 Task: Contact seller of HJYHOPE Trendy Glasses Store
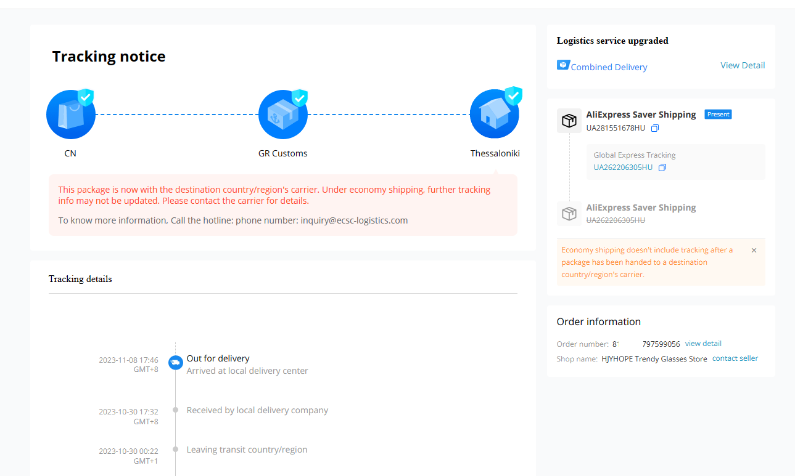click(x=735, y=358)
